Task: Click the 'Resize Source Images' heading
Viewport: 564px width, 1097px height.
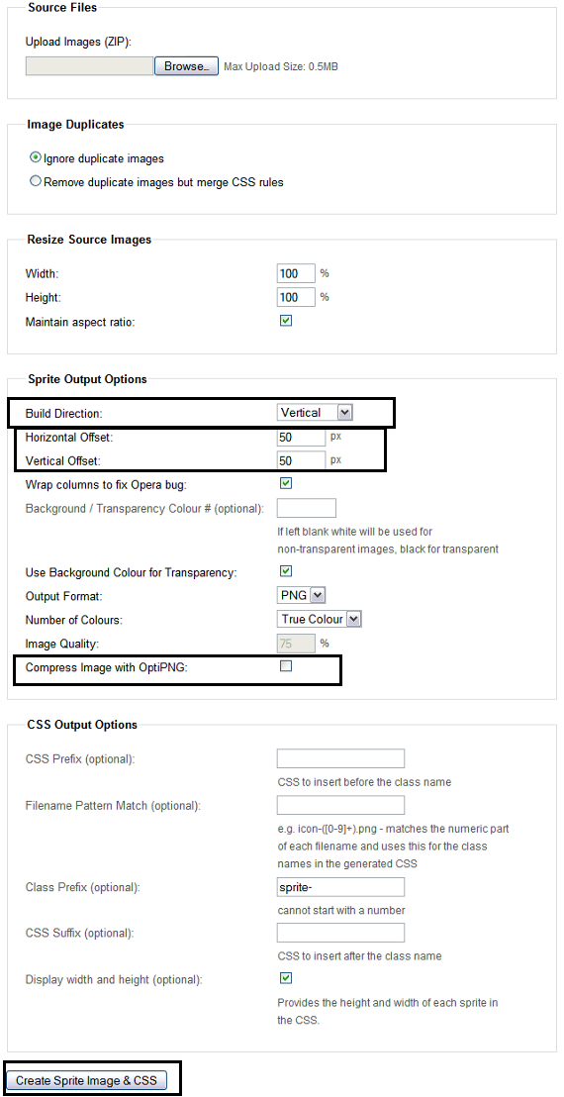Action: pyautogui.click(x=89, y=240)
